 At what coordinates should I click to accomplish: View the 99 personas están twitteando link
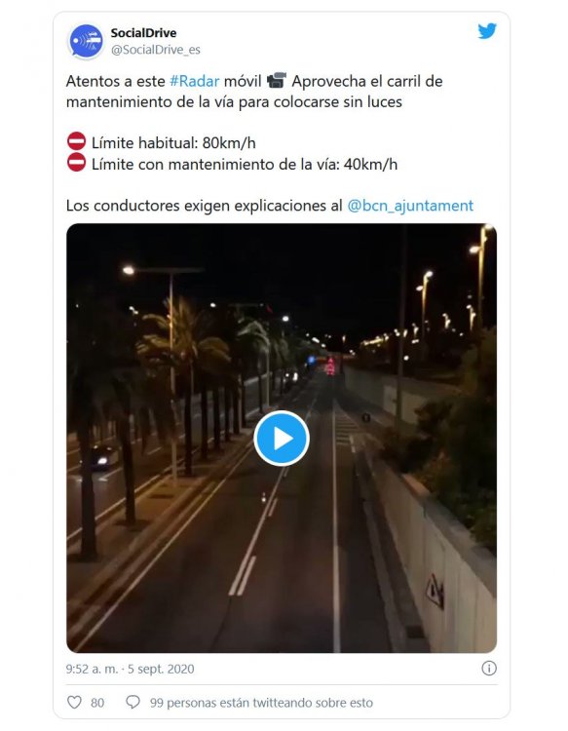coord(261,703)
